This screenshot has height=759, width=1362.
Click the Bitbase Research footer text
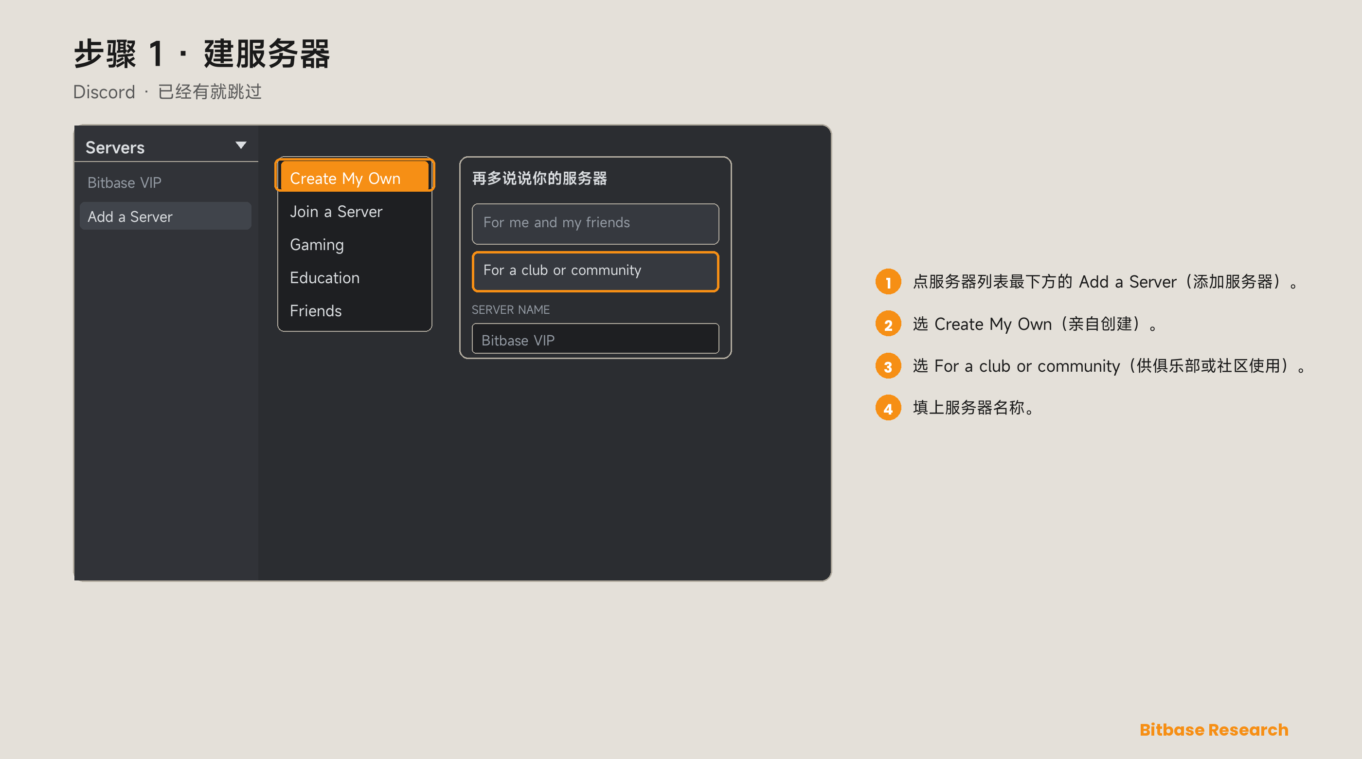(1214, 729)
